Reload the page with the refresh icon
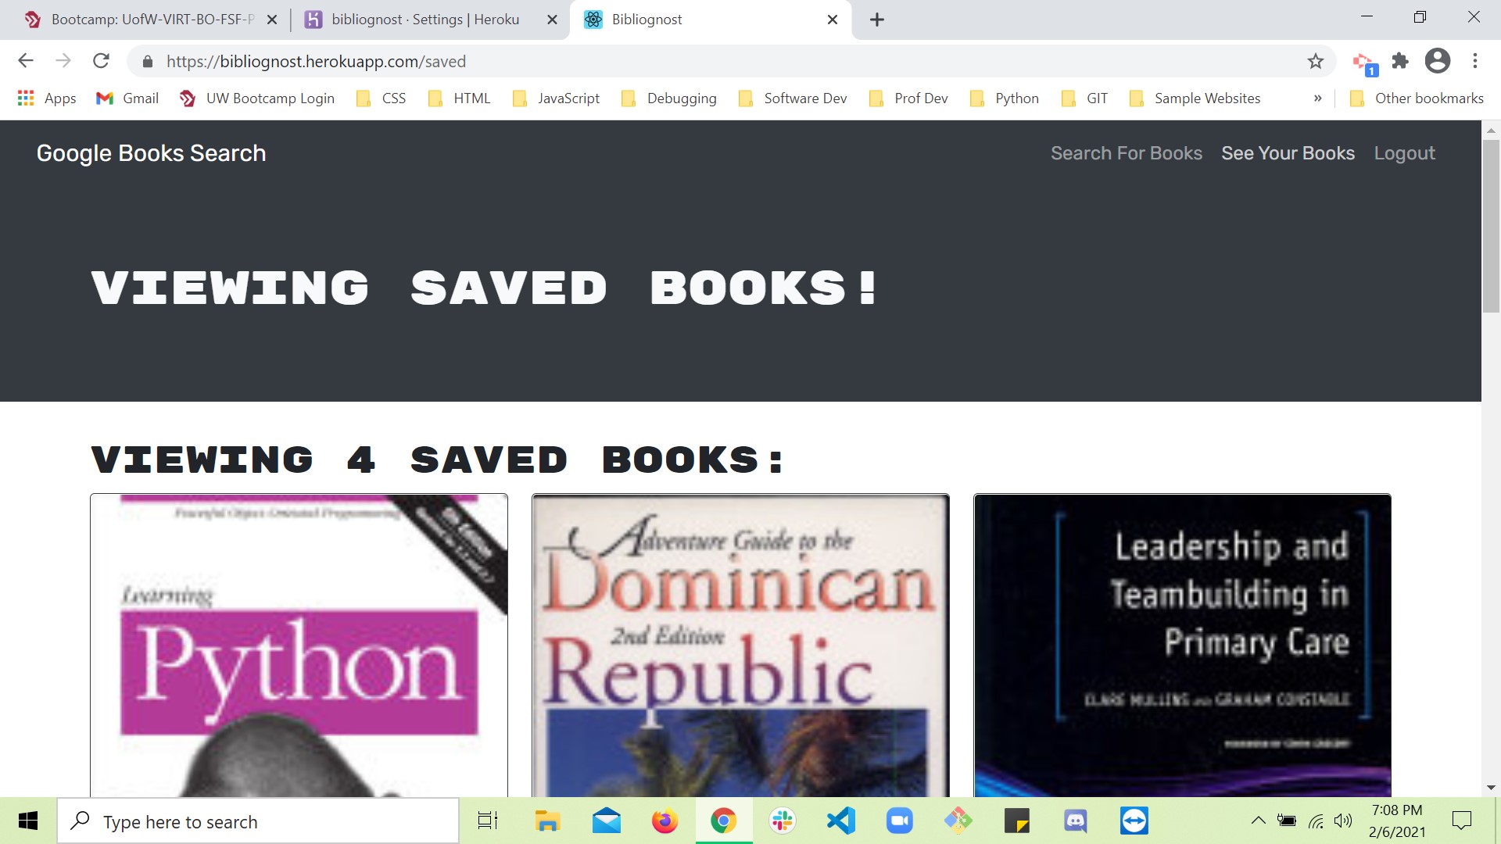 pos(101,61)
